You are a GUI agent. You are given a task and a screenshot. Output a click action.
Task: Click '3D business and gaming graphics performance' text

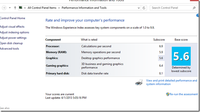102,66
